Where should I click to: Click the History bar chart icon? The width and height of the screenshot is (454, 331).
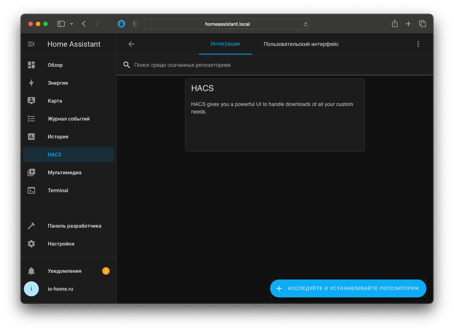[31, 137]
